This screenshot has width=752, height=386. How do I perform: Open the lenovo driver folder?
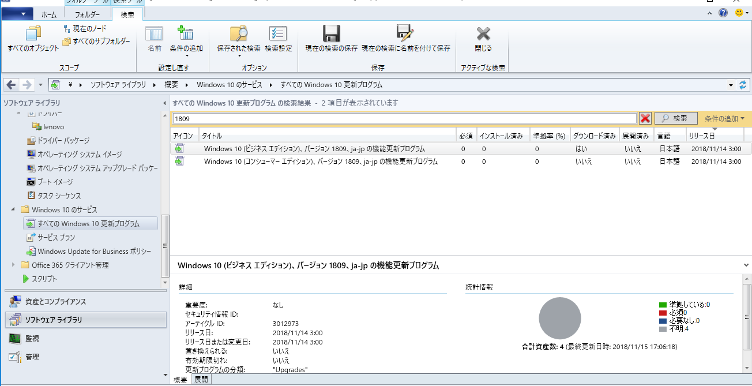[48, 126]
